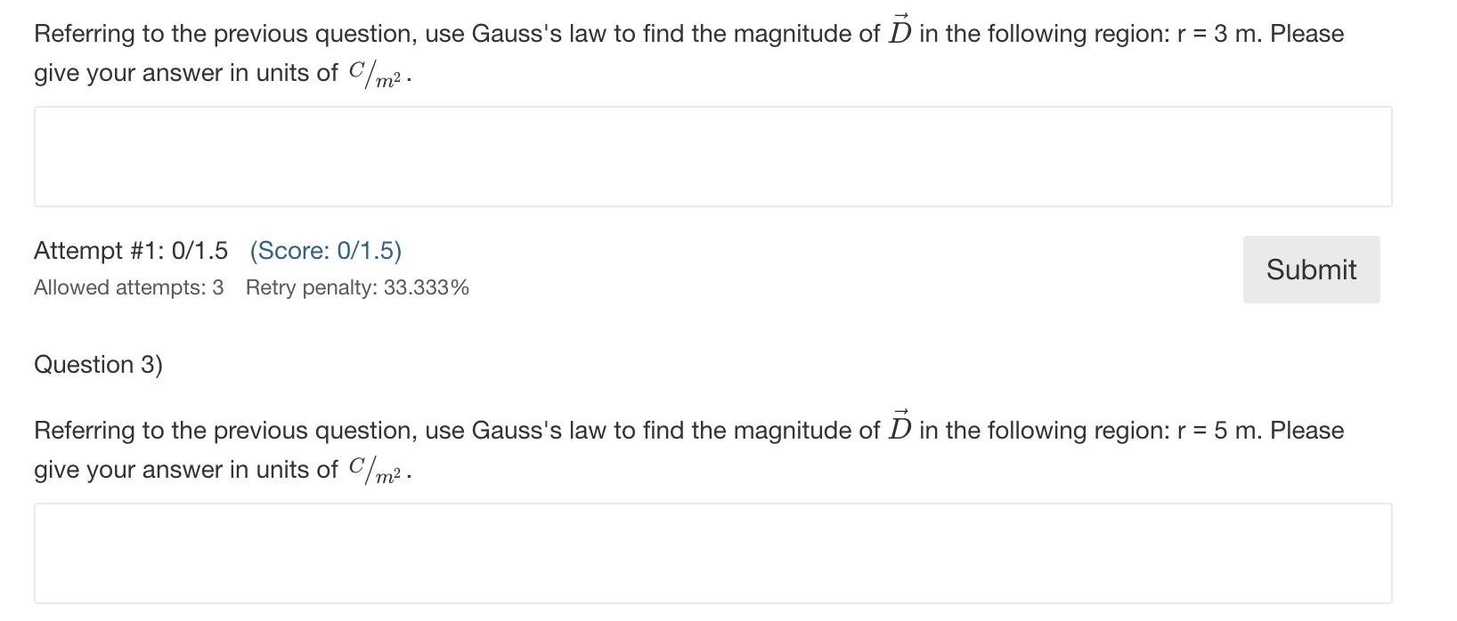Open the Score: 0/1.5 link
Image resolution: width=1457 pixels, height=621 pixels.
(x=325, y=251)
